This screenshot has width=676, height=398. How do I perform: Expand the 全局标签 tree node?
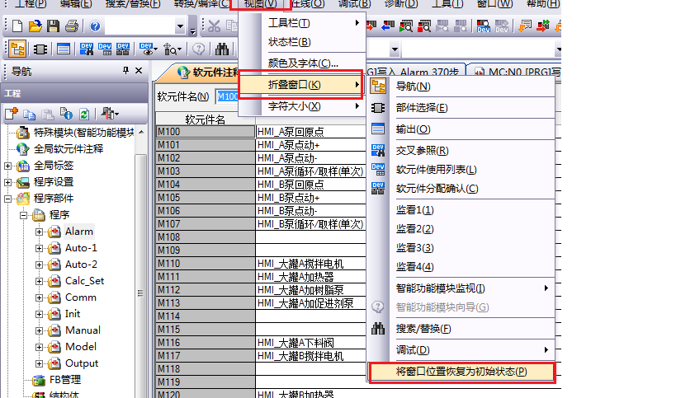point(8,166)
